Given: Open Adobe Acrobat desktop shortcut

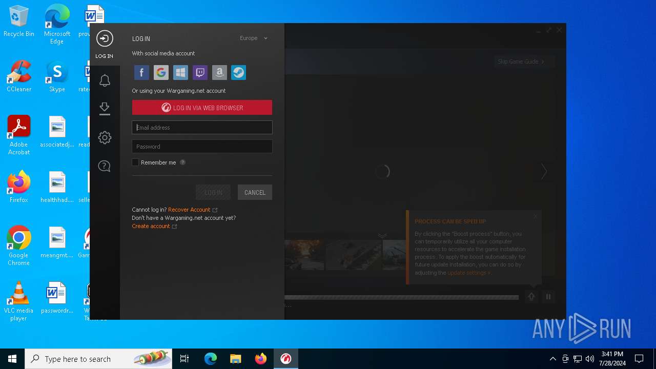Looking at the screenshot, I should pyautogui.click(x=19, y=135).
